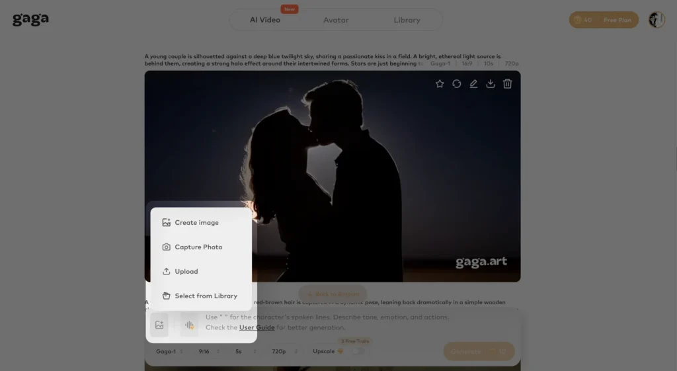Delete the video using the trash icon
The height and width of the screenshot is (371, 677).
tap(507, 84)
